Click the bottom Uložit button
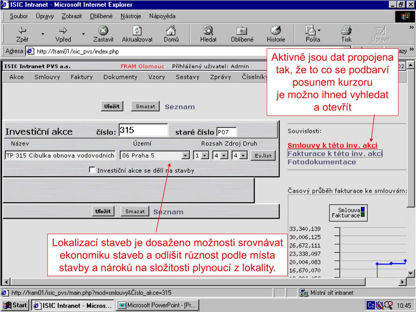The width and height of the screenshot is (416, 312). 103,211
